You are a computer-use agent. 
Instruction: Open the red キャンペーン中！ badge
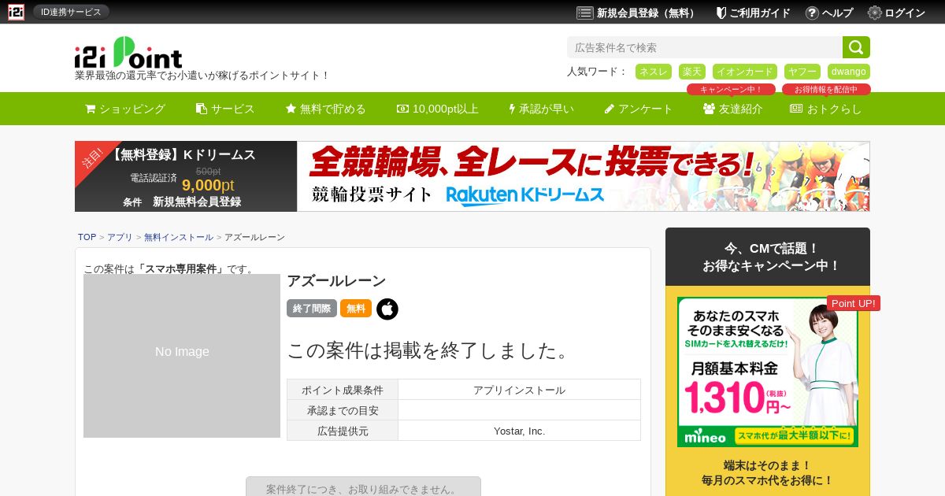coord(731,90)
